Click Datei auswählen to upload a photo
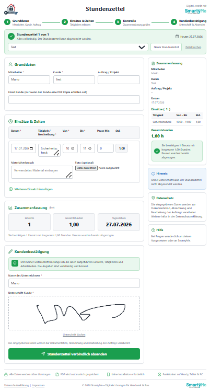 pos(86,168)
